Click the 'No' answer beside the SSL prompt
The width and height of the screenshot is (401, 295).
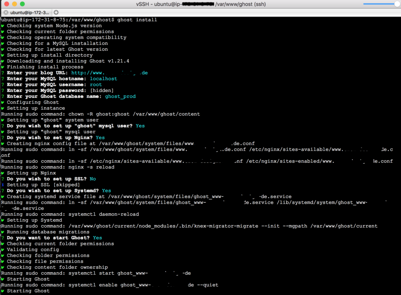click(92, 178)
